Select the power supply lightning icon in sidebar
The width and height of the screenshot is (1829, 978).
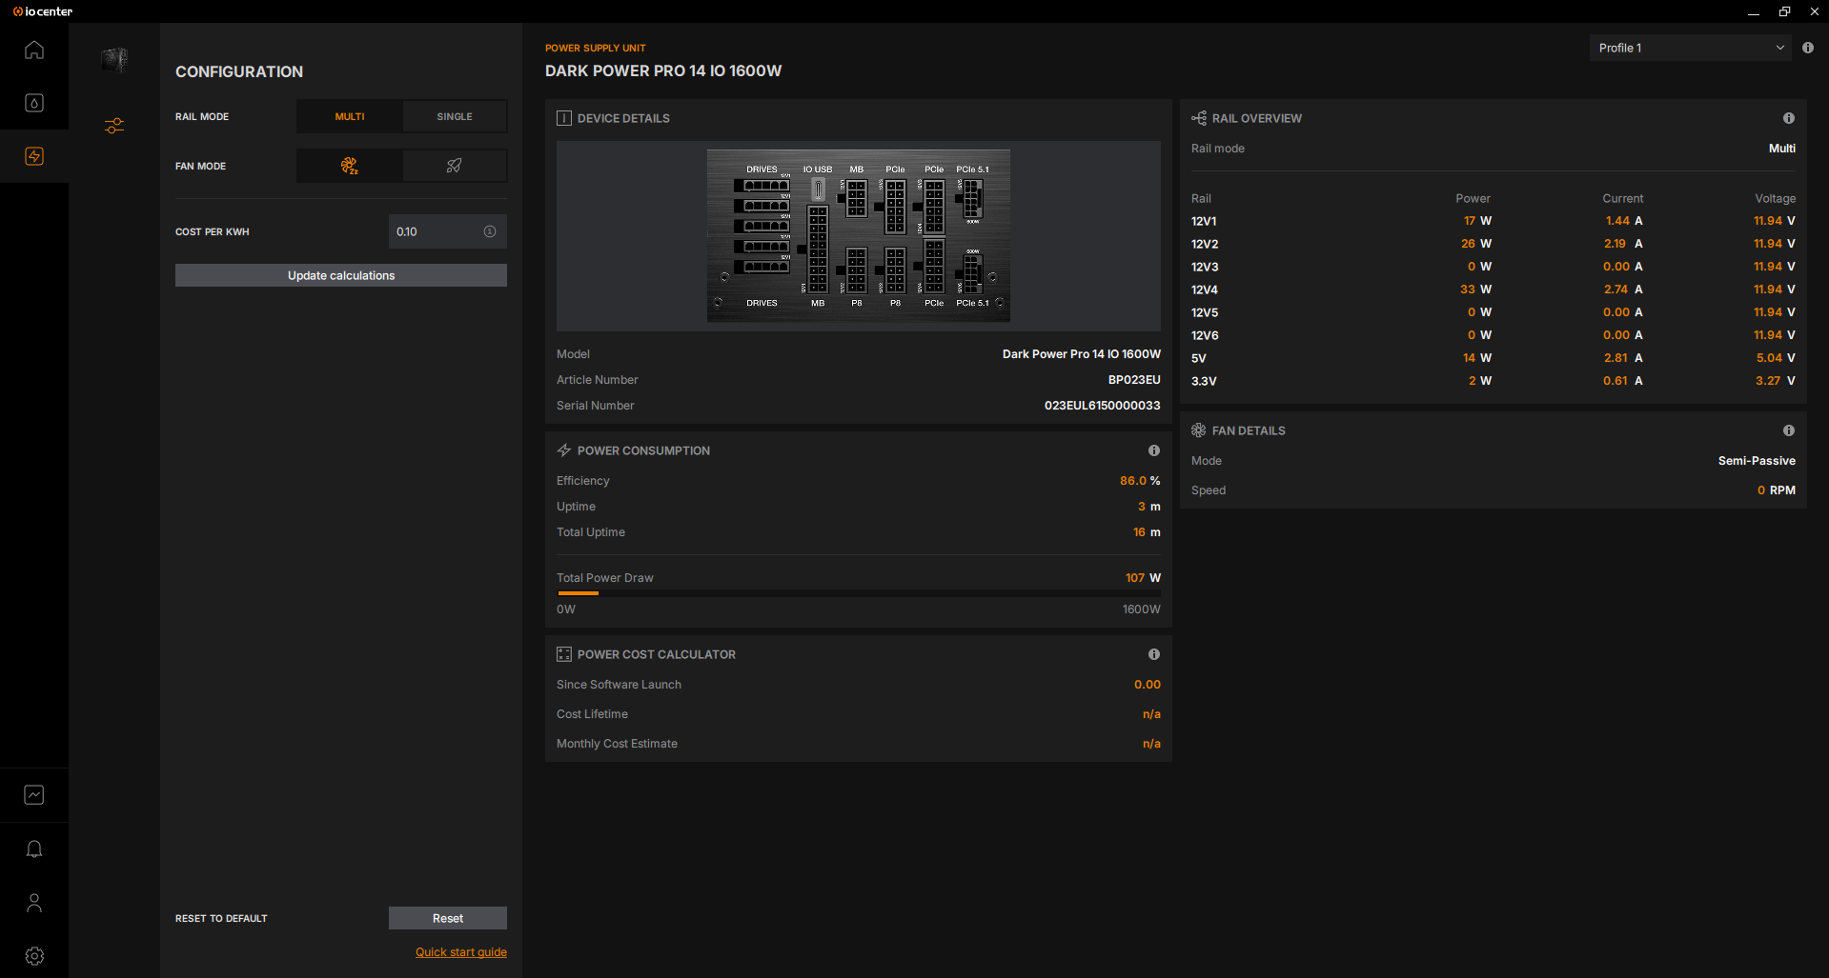click(34, 156)
